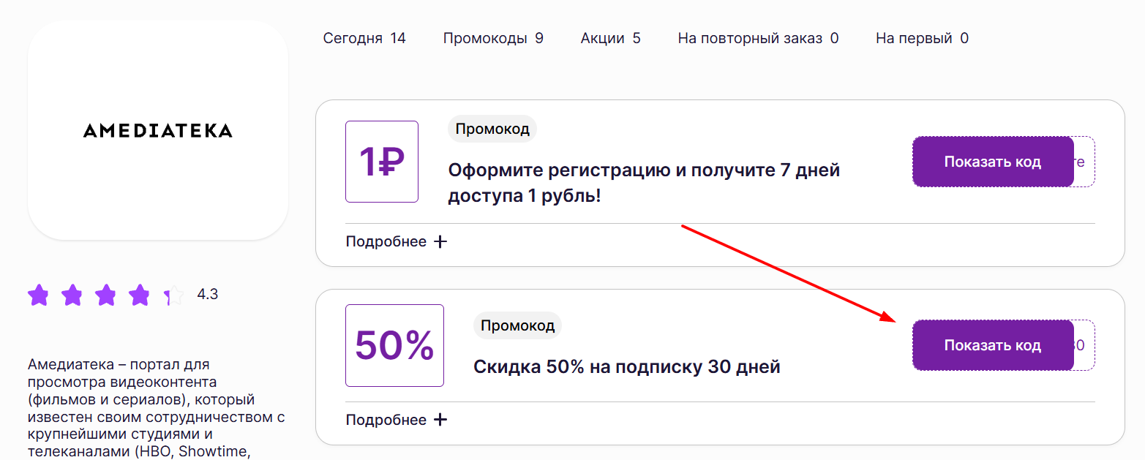Open the На повторный заказ filter
Image resolution: width=1145 pixels, height=460 pixels.
(x=757, y=38)
